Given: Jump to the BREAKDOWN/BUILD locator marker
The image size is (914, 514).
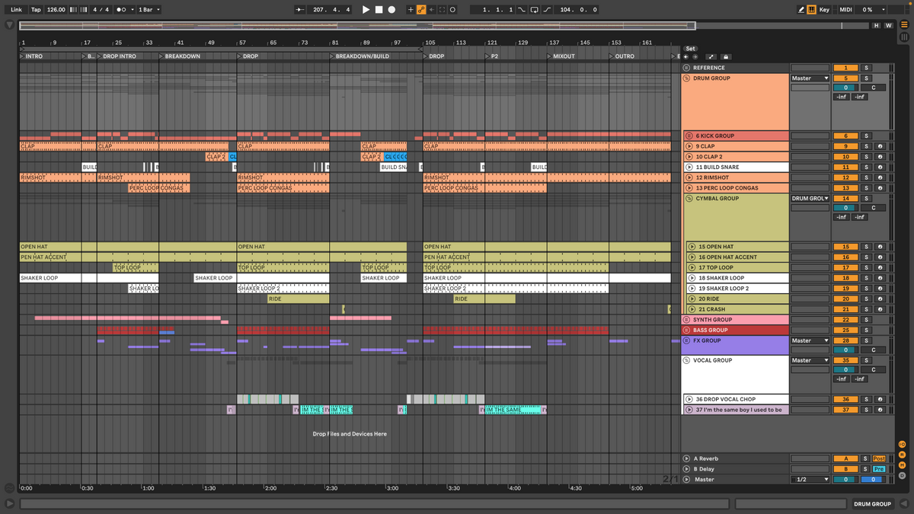Looking at the screenshot, I should pos(332,56).
